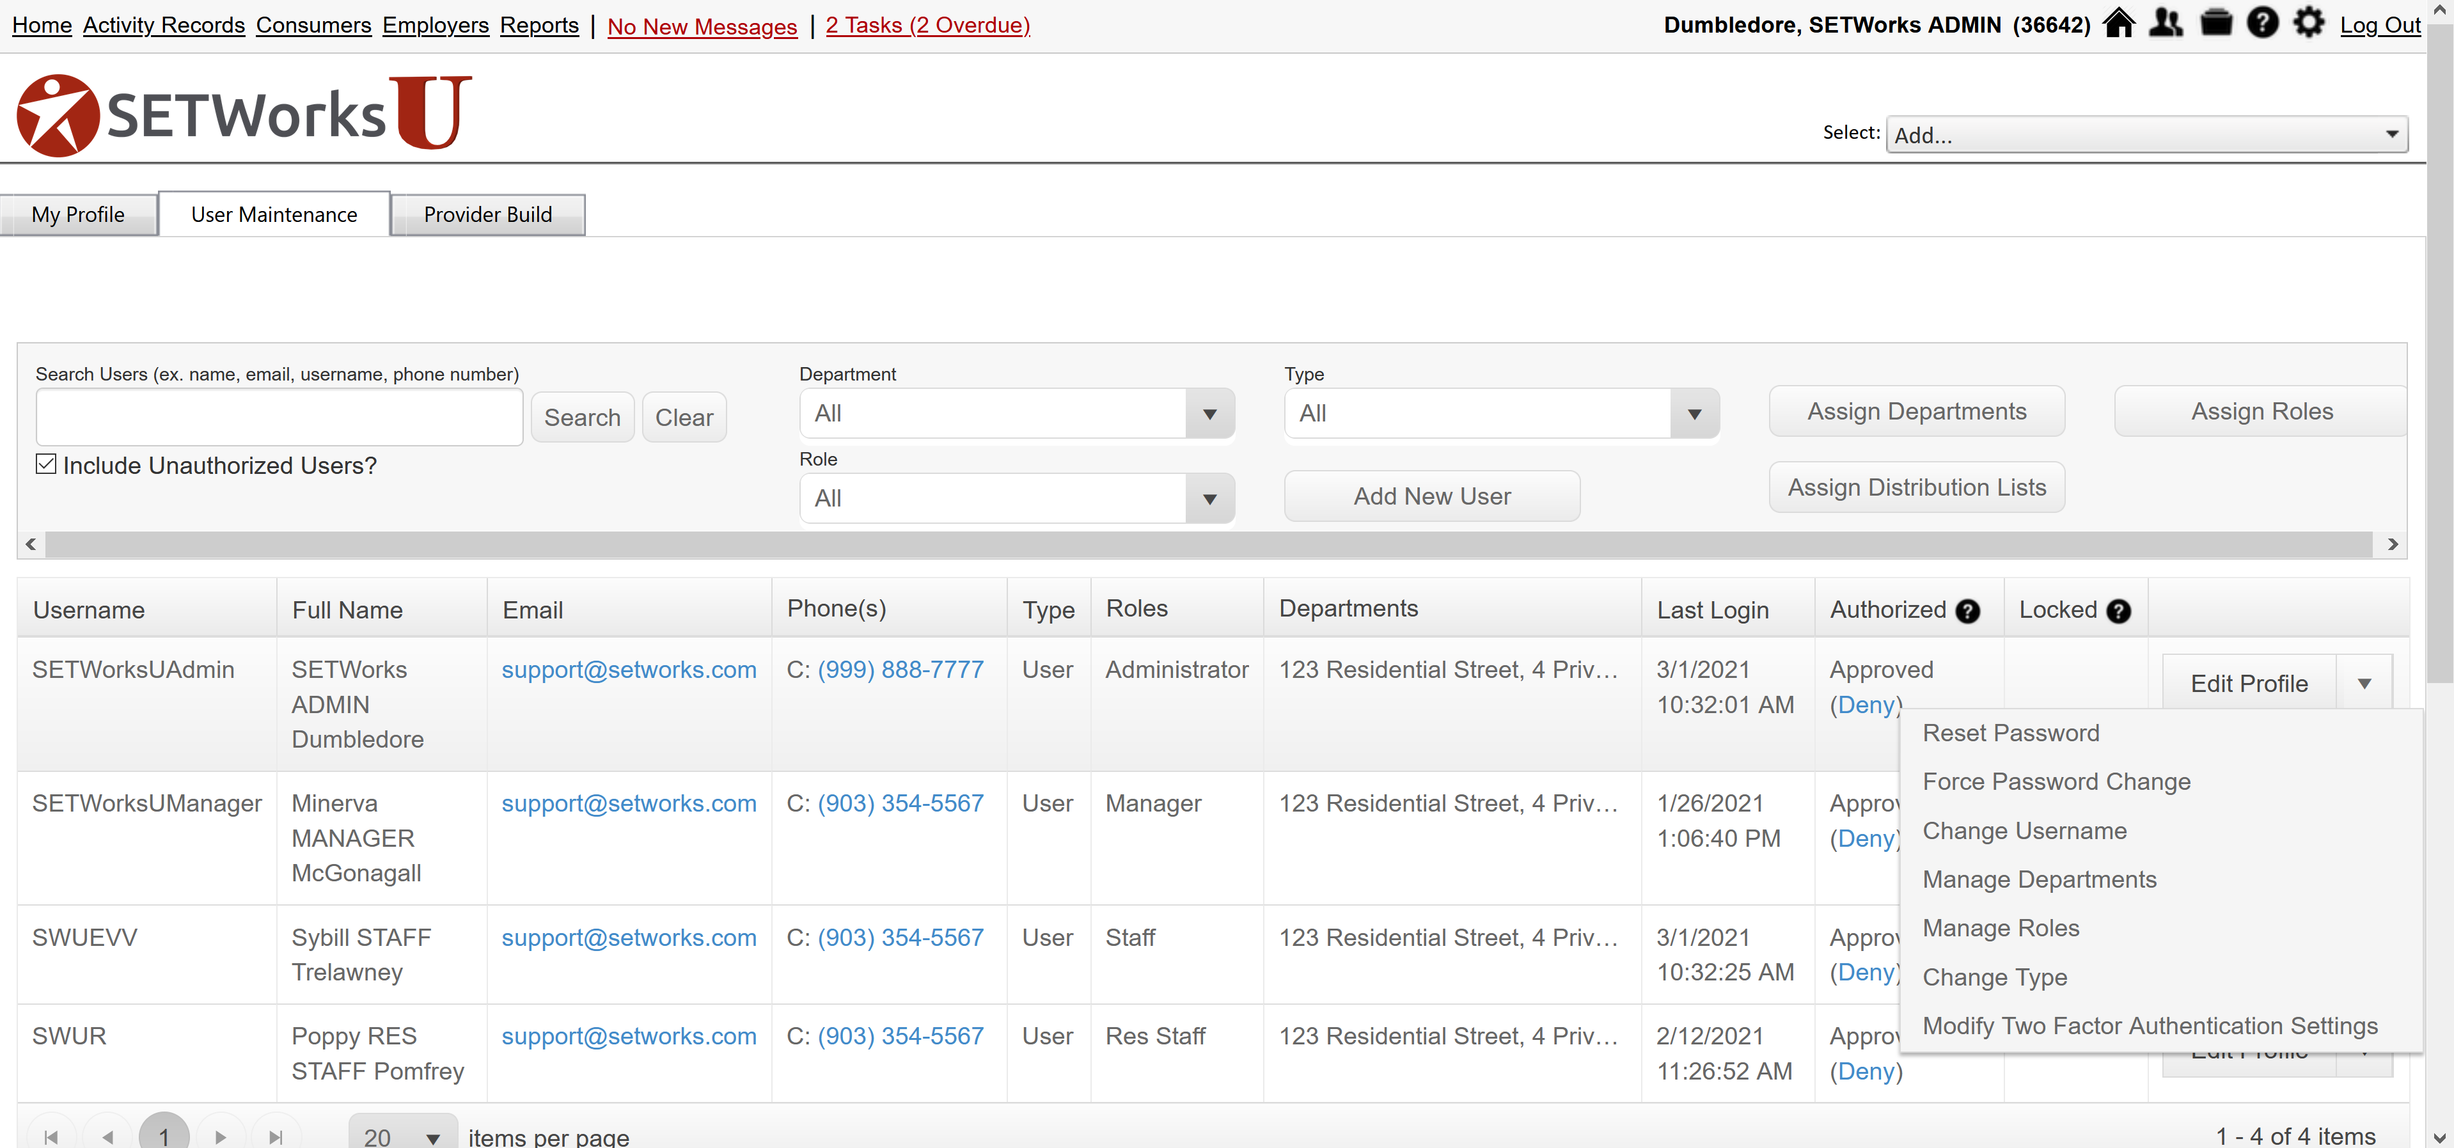Open the users group icon
This screenshot has width=2454, height=1148.
pos(2166,23)
